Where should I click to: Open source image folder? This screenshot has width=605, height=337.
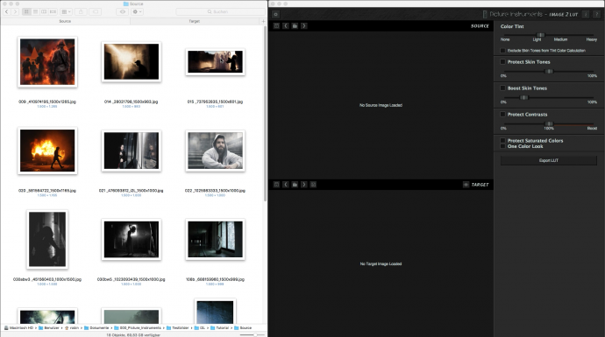click(295, 25)
